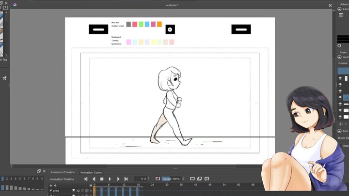Pick the orange lineart color swatch
The width and height of the screenshot is (349, 196).
pos(159,24)
